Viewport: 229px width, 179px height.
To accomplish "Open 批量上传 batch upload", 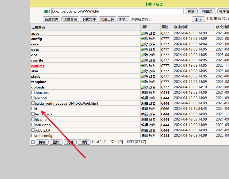I will click(x=107, y=19).
